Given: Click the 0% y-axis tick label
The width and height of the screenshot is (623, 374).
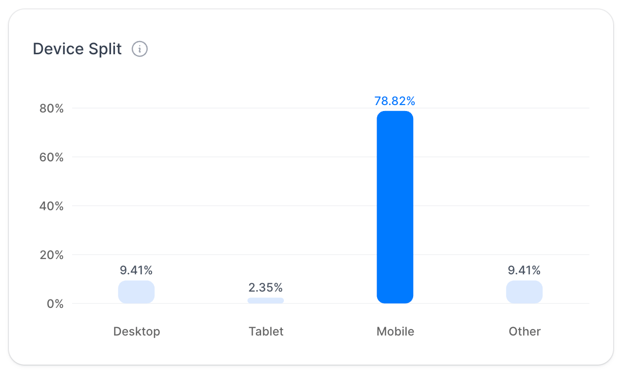Looking at the screenshot, I should 56,304.
